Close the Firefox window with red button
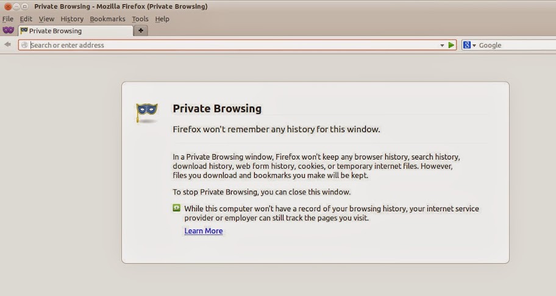 coord(7,6)
